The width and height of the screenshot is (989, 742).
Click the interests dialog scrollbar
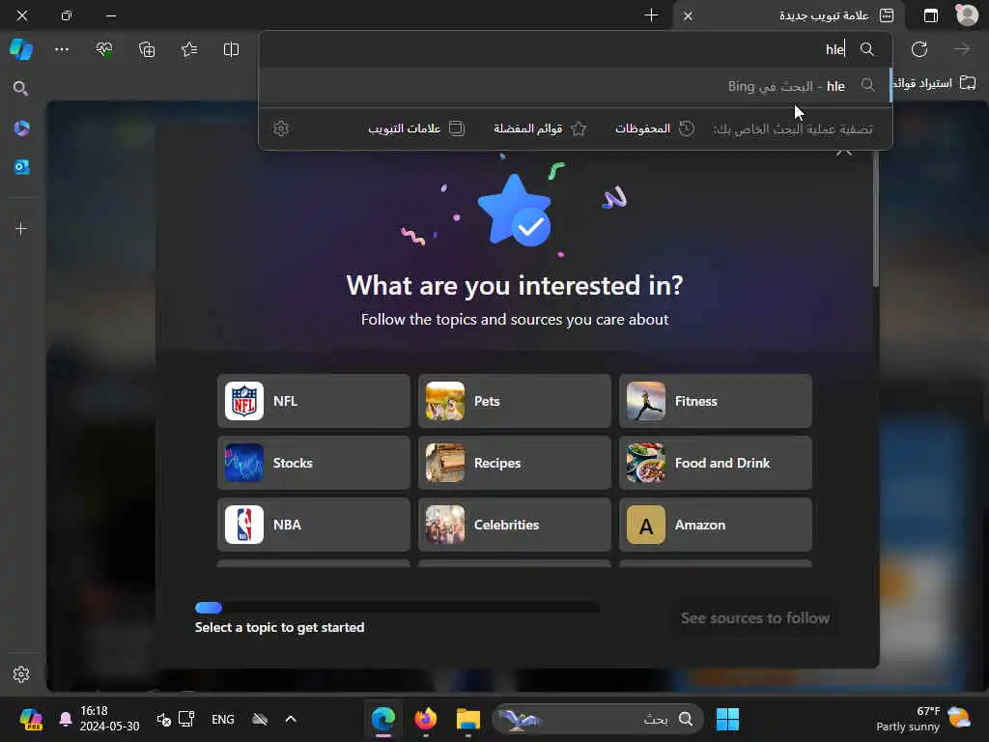point(875,219)
